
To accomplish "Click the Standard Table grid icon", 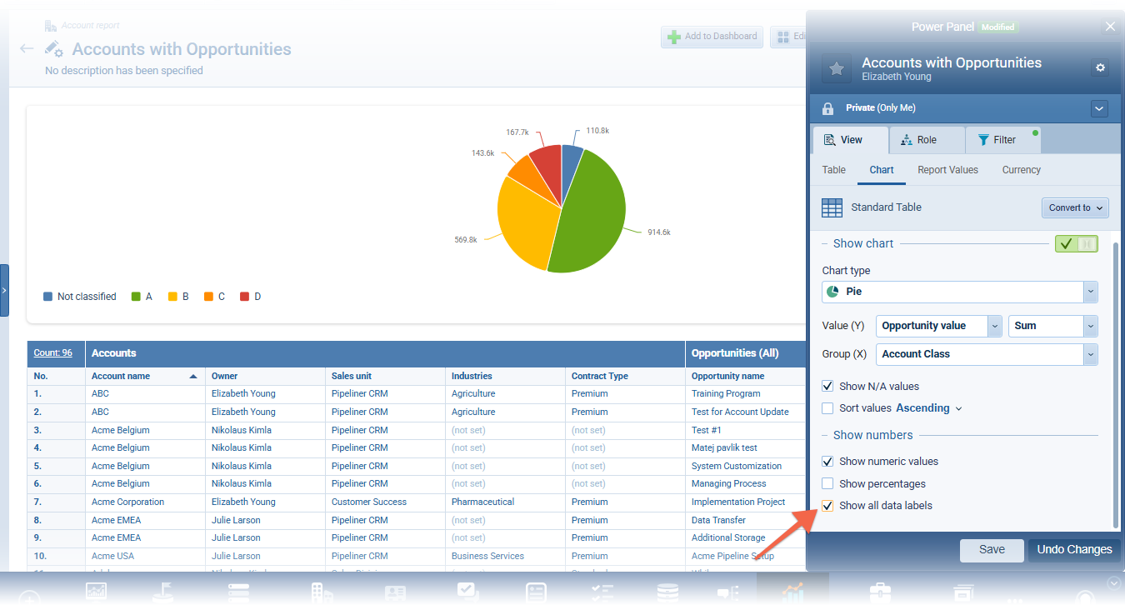I will 832,207.
